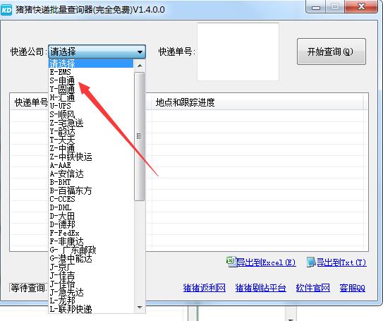Click the 客服QQ support link

(x=352, y=288)
